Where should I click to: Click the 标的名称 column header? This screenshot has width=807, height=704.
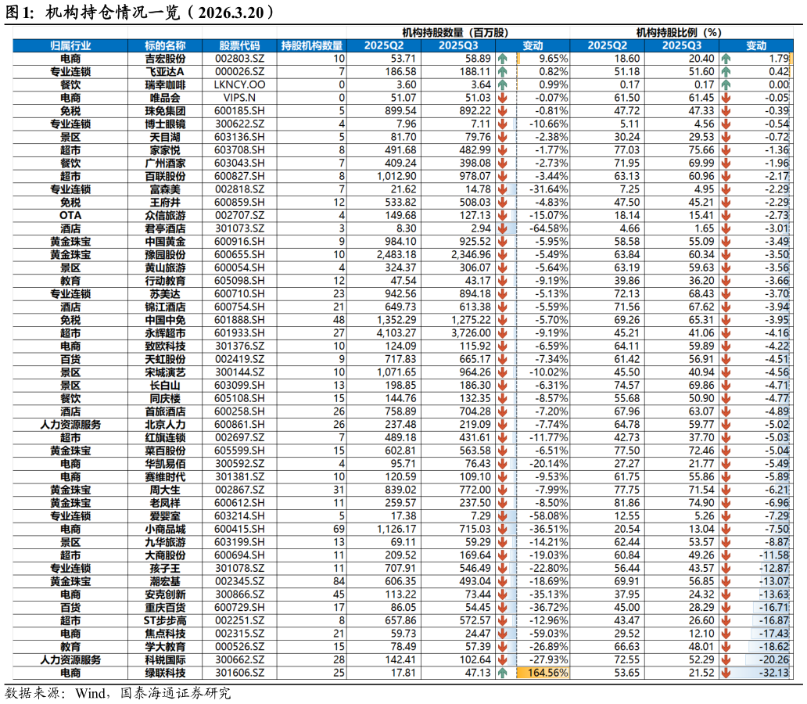pyautogui.click(x=165, y=46)
